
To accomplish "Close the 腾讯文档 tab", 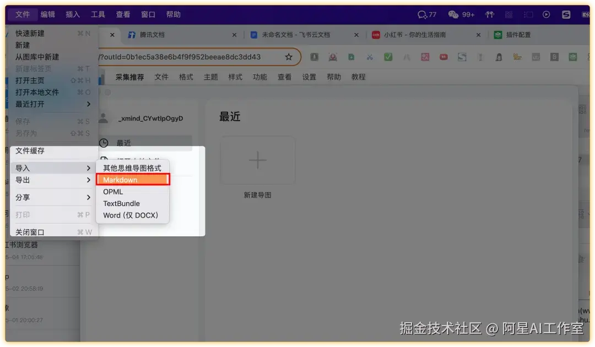I will click(234, 35).
